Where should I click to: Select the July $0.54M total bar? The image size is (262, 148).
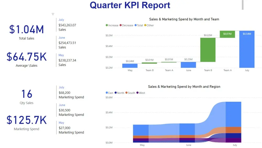(247, 49)
